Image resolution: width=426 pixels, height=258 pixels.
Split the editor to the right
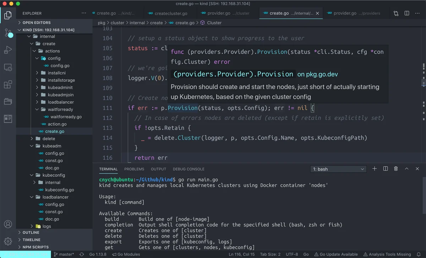tap(407, 13)
